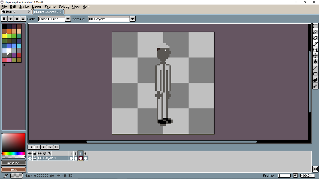
Task: Toggle continuous mode dots on Layer 1
Action: [x=40, y=158]
